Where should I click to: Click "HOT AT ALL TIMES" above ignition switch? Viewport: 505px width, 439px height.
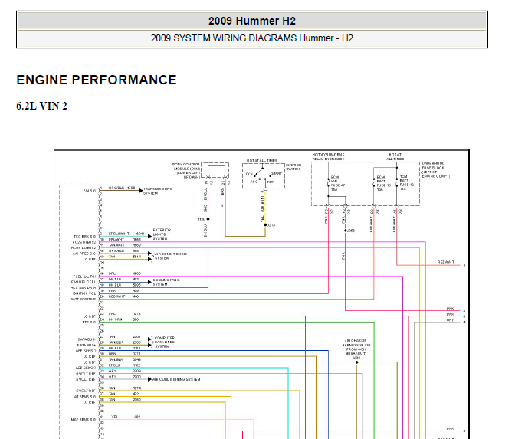coord(262,160)
